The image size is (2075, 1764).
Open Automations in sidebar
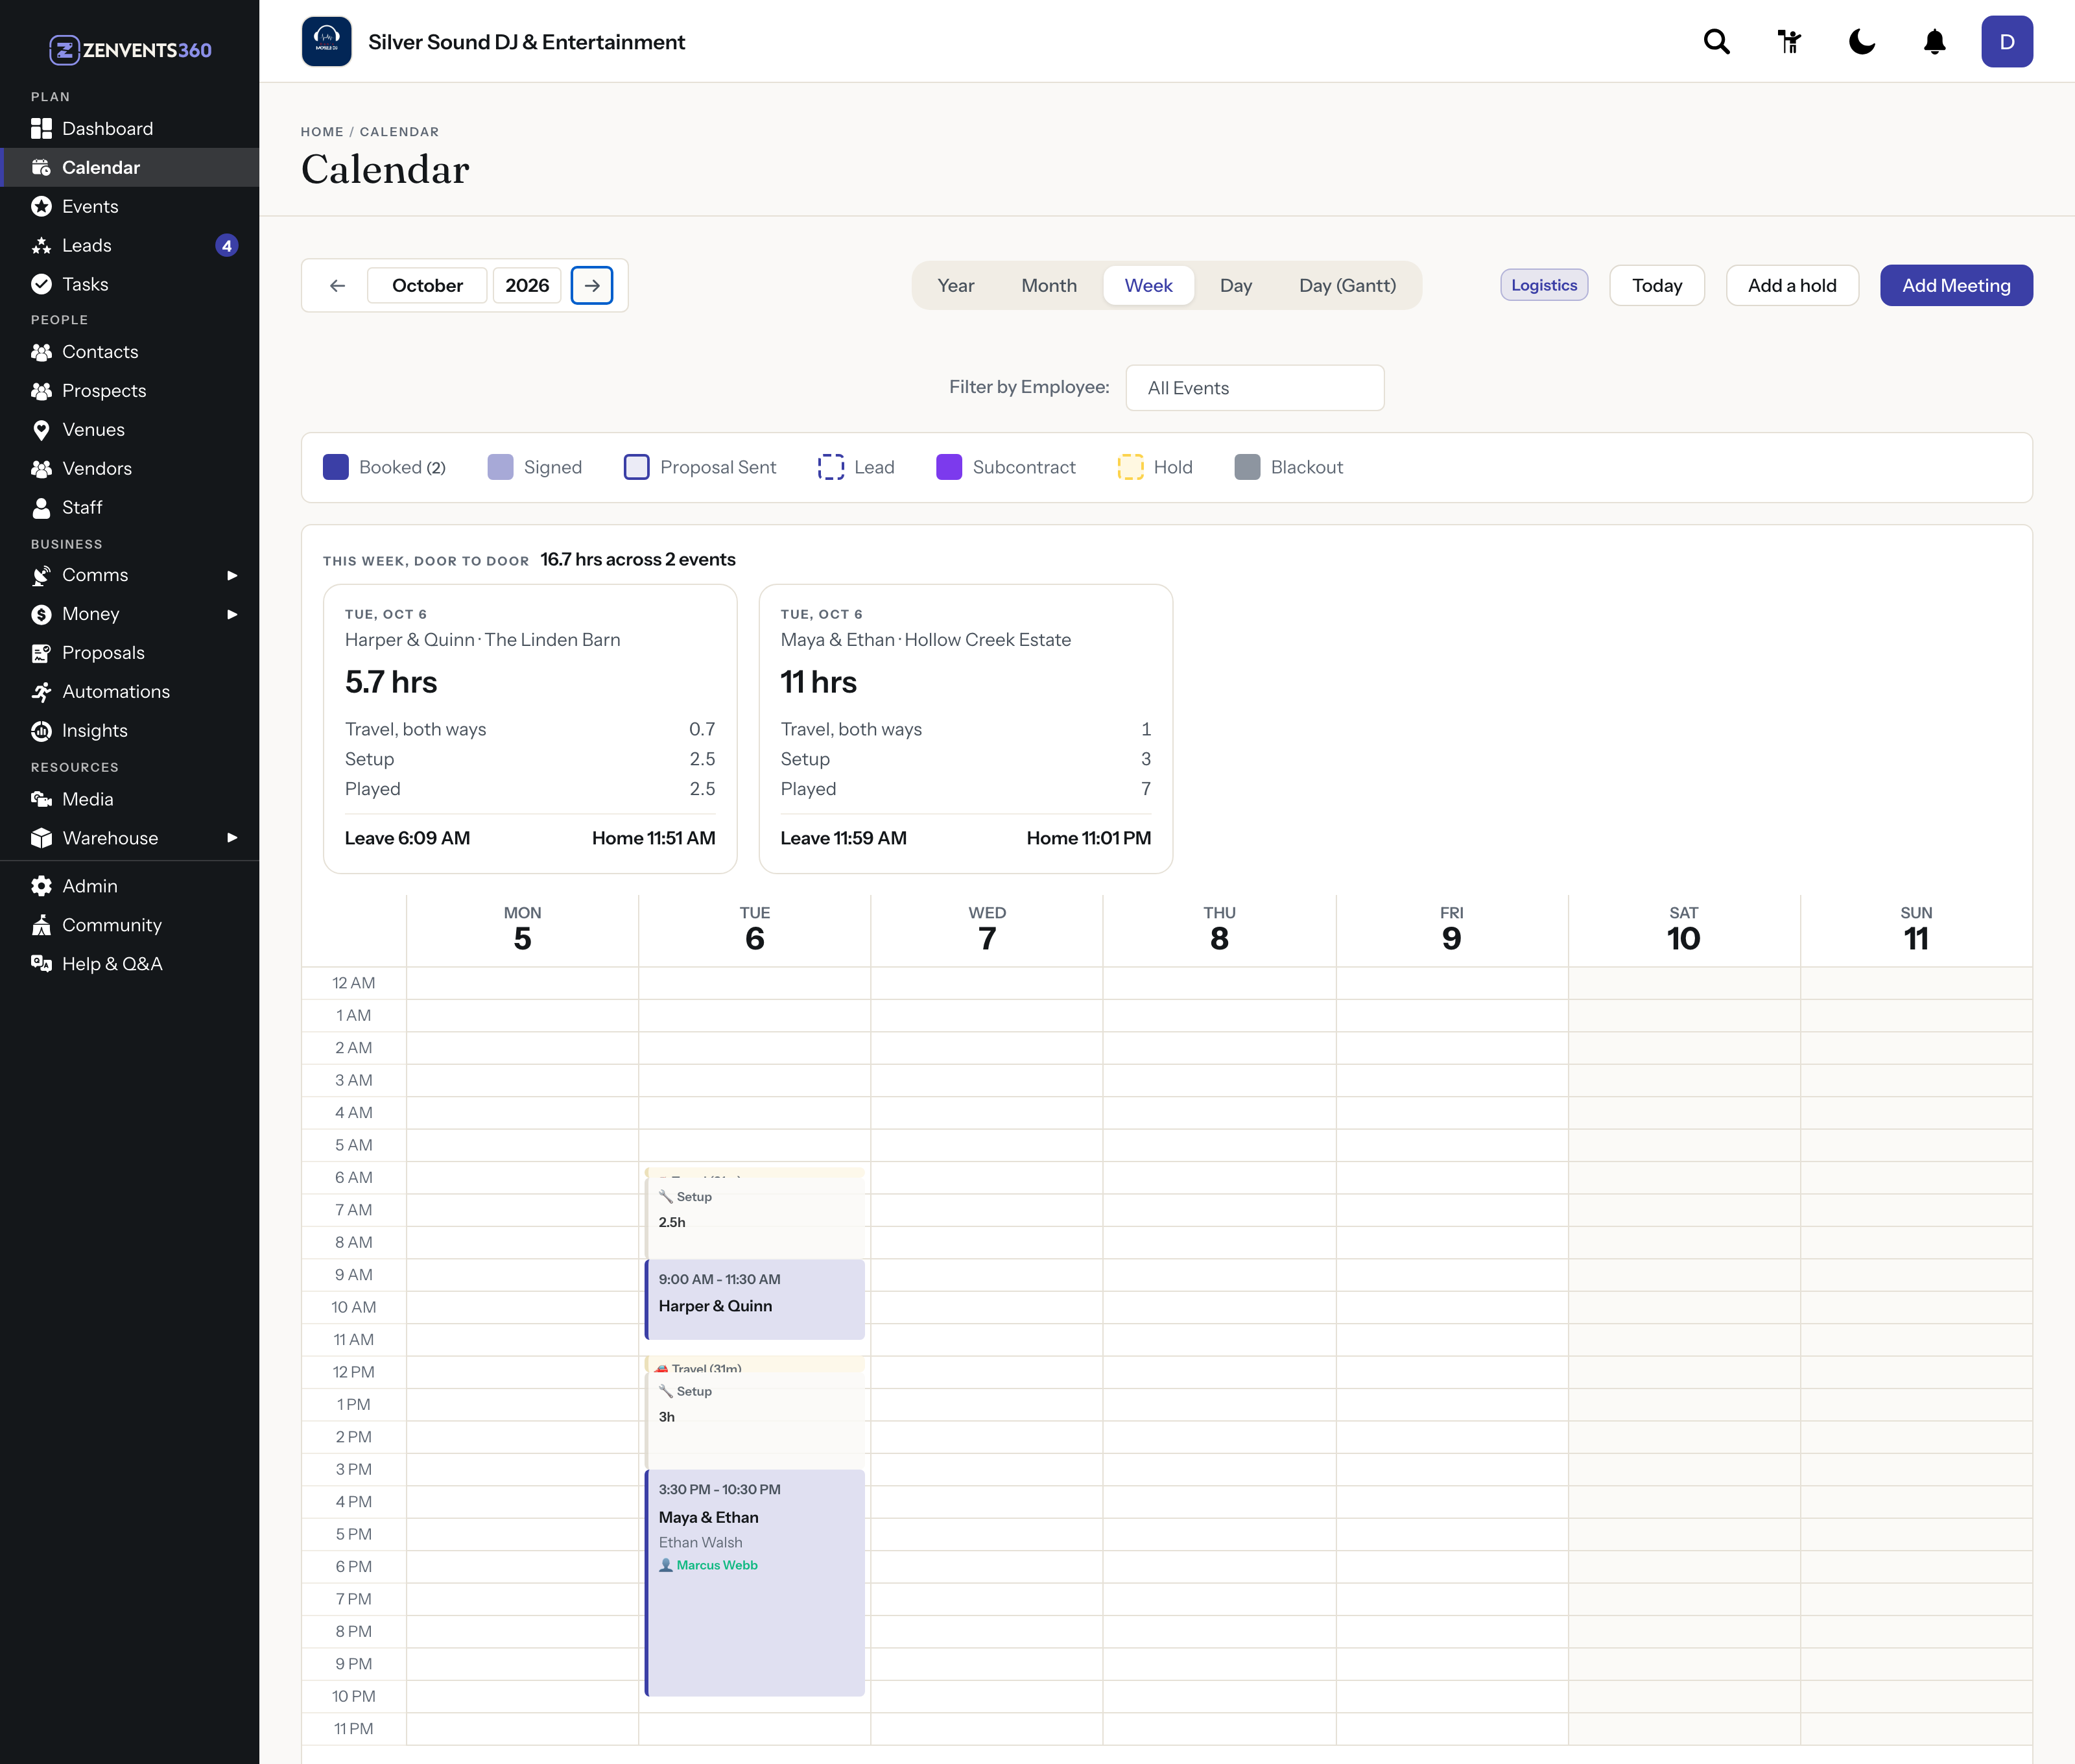129,691
